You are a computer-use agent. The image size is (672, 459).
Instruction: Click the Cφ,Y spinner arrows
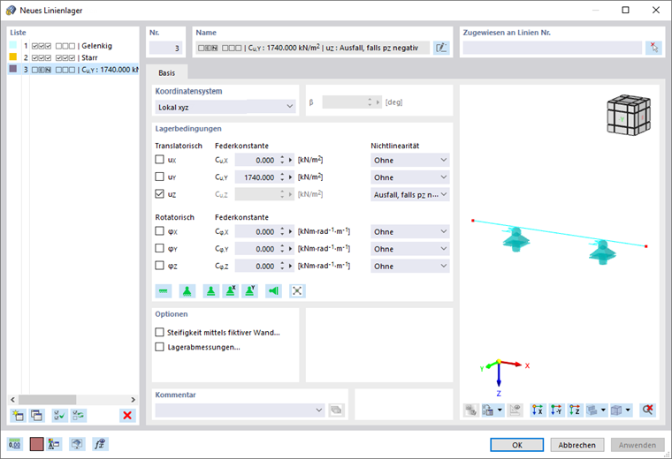point(282,249)
